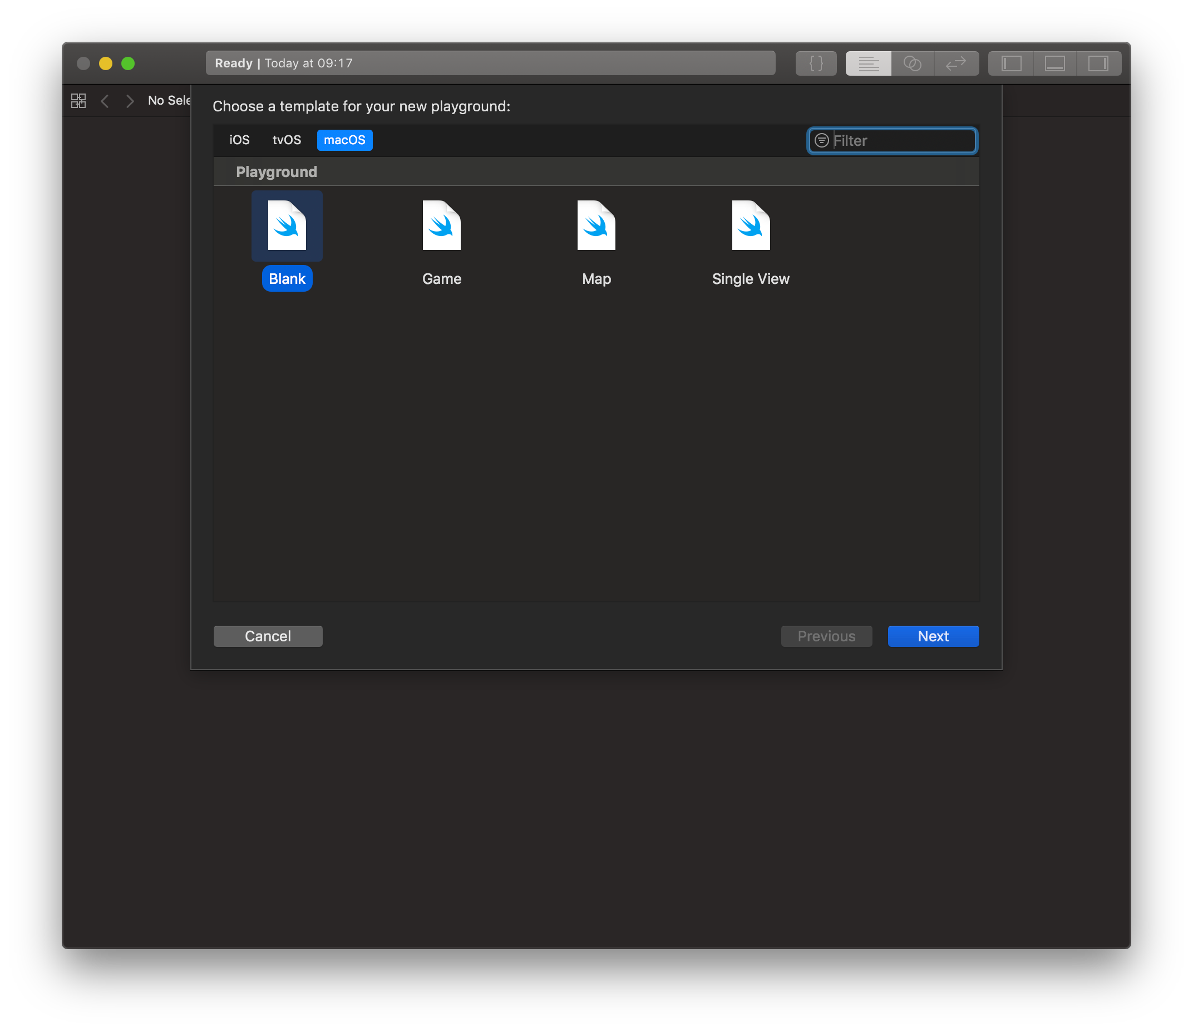Cancel the template chooser dialog
Screen dimensions: 1193x1031
pos(267,636)
